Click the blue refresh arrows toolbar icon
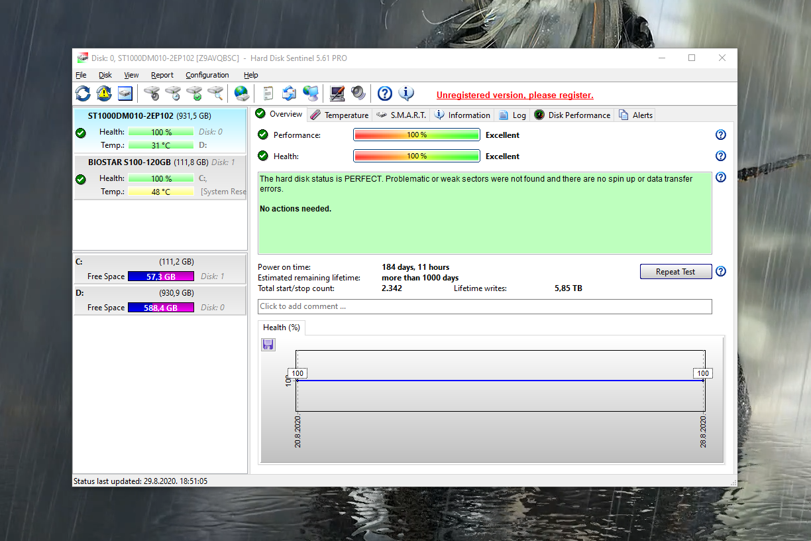The image size is (811, 541). pyautogui.click(x=83, y=93)
